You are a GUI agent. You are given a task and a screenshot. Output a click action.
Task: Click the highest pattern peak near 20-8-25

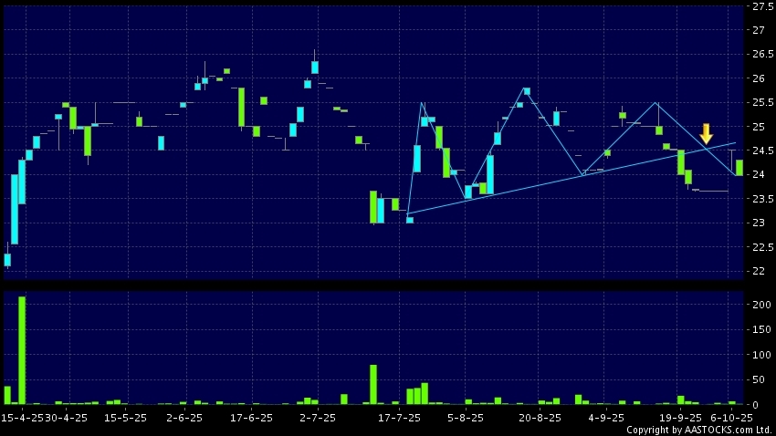527,88
